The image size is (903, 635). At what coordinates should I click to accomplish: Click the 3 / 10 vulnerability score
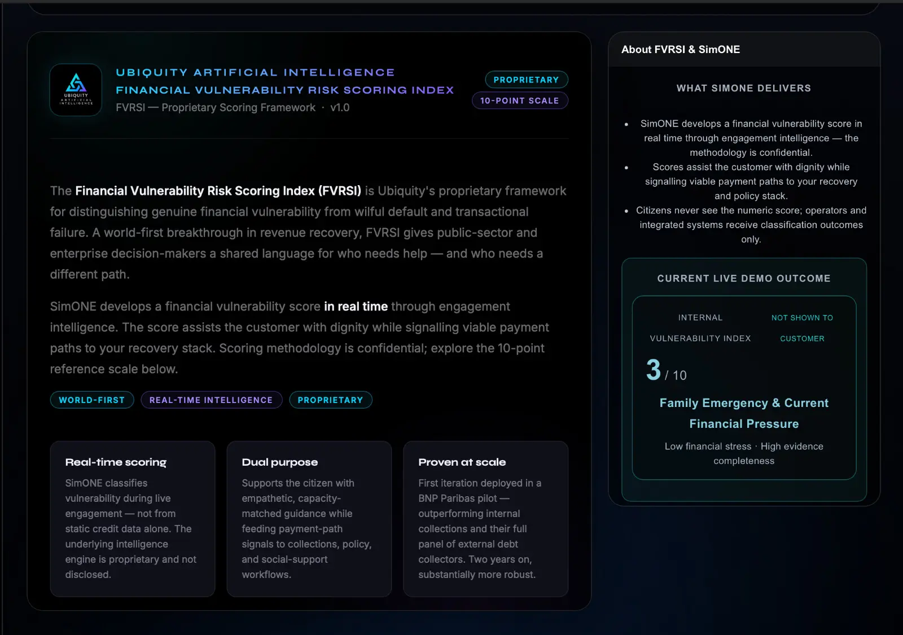tap(667, 371)
